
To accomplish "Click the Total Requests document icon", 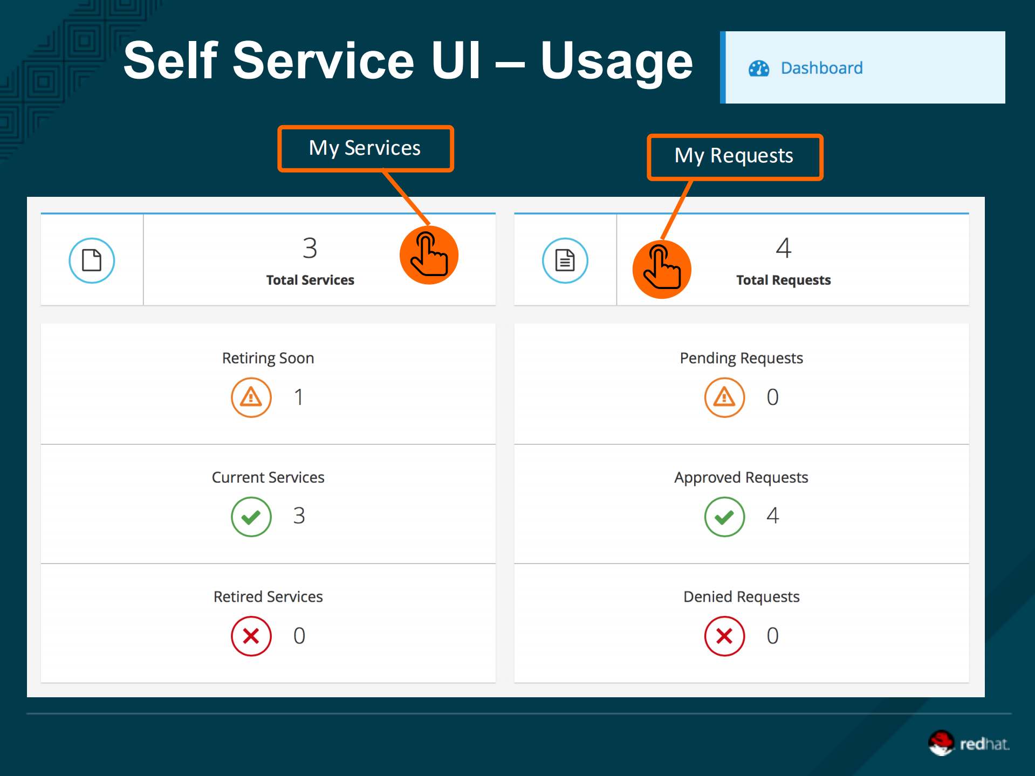I will [565, 260].
